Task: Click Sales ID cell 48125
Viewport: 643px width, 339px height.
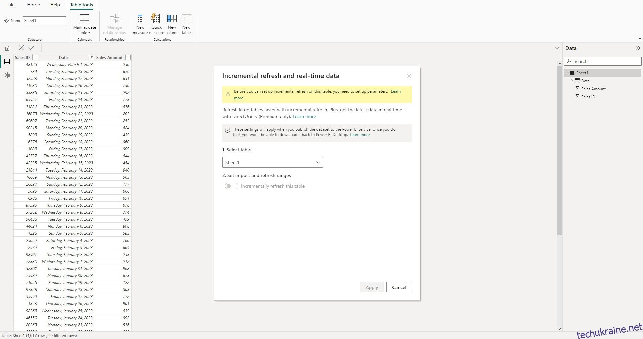Action: [x=26, y=65]
